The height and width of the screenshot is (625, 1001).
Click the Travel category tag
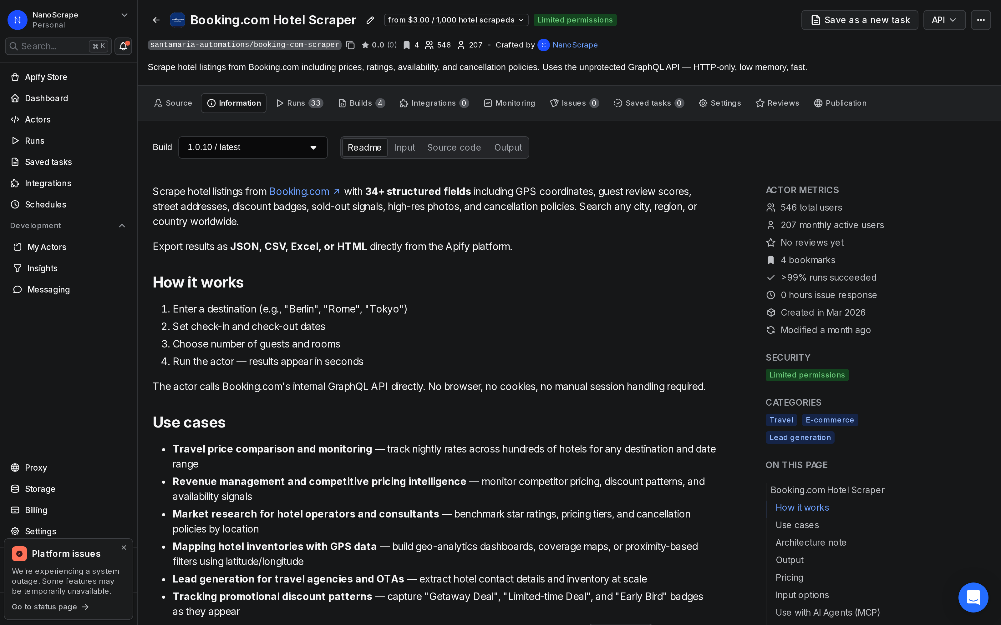click(781, 420)
